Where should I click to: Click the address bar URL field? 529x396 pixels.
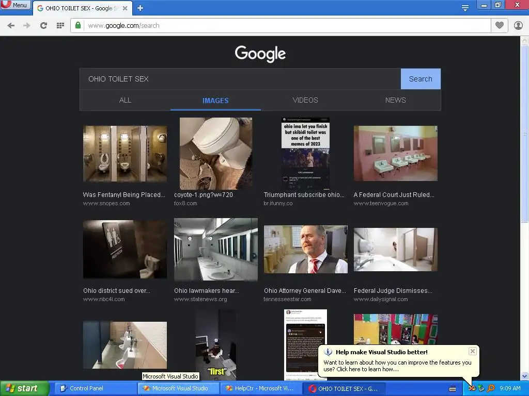click(287, 26)
